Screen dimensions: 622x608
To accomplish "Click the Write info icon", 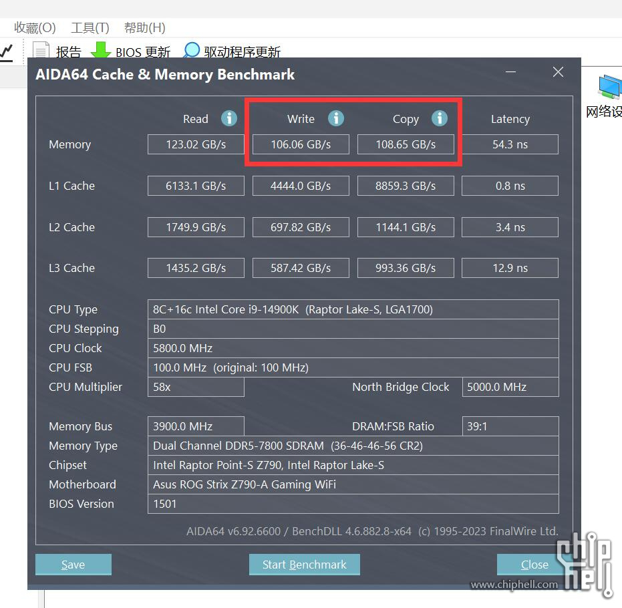I will click(336, 118).
